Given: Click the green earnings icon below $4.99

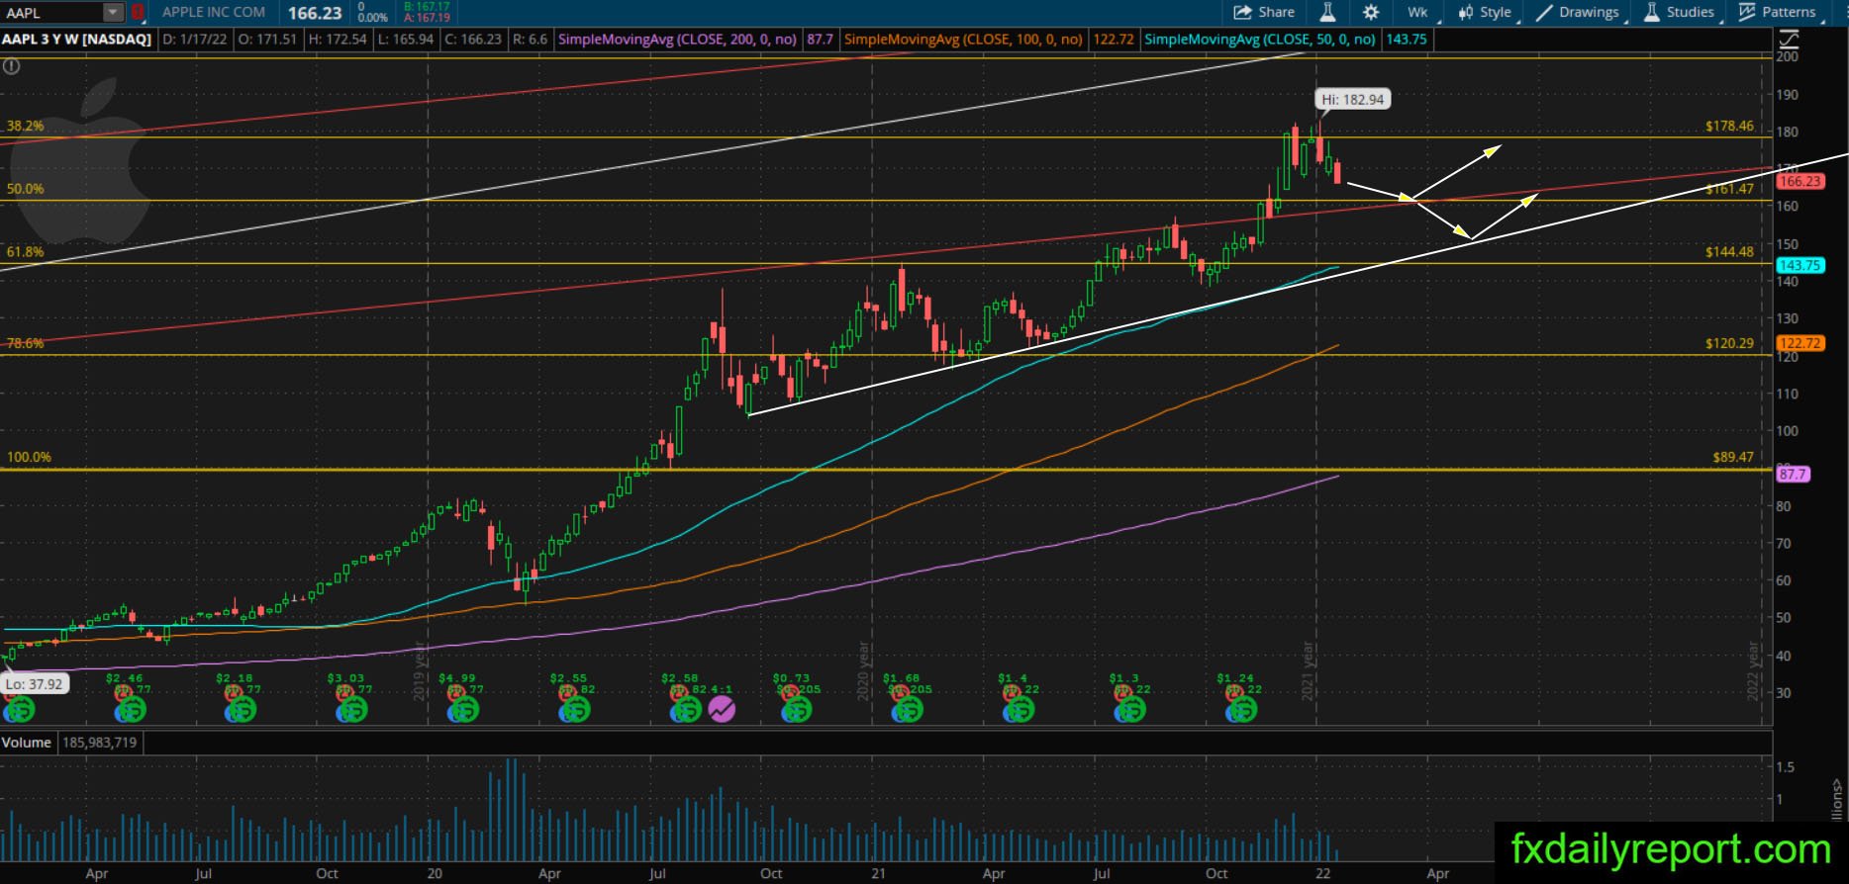Looking at the screenshot, I should [464, 709].
